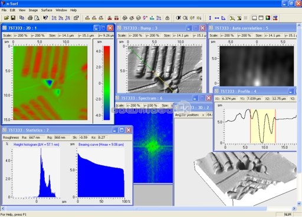Image resolution: width=302 pixels, height=217 pixels.
Task: Click the horizontal scrollbar right arrow
Action: click(294, 209)
